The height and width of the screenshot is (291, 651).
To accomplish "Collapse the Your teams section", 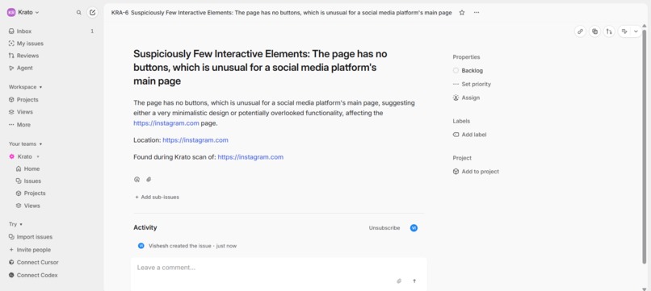I will coord(26,143).
